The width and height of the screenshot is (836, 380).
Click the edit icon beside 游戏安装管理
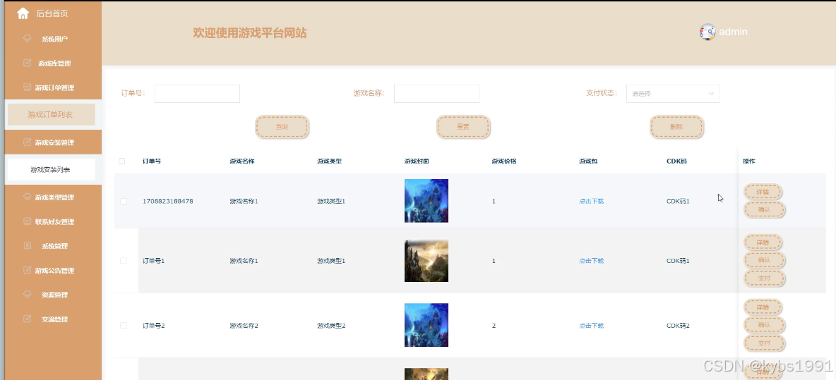pos(28,142)
